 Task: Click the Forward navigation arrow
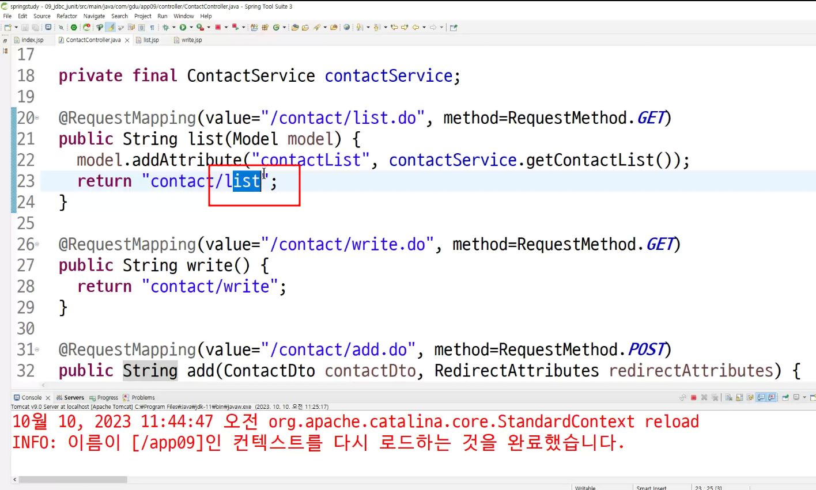[433, 27]
